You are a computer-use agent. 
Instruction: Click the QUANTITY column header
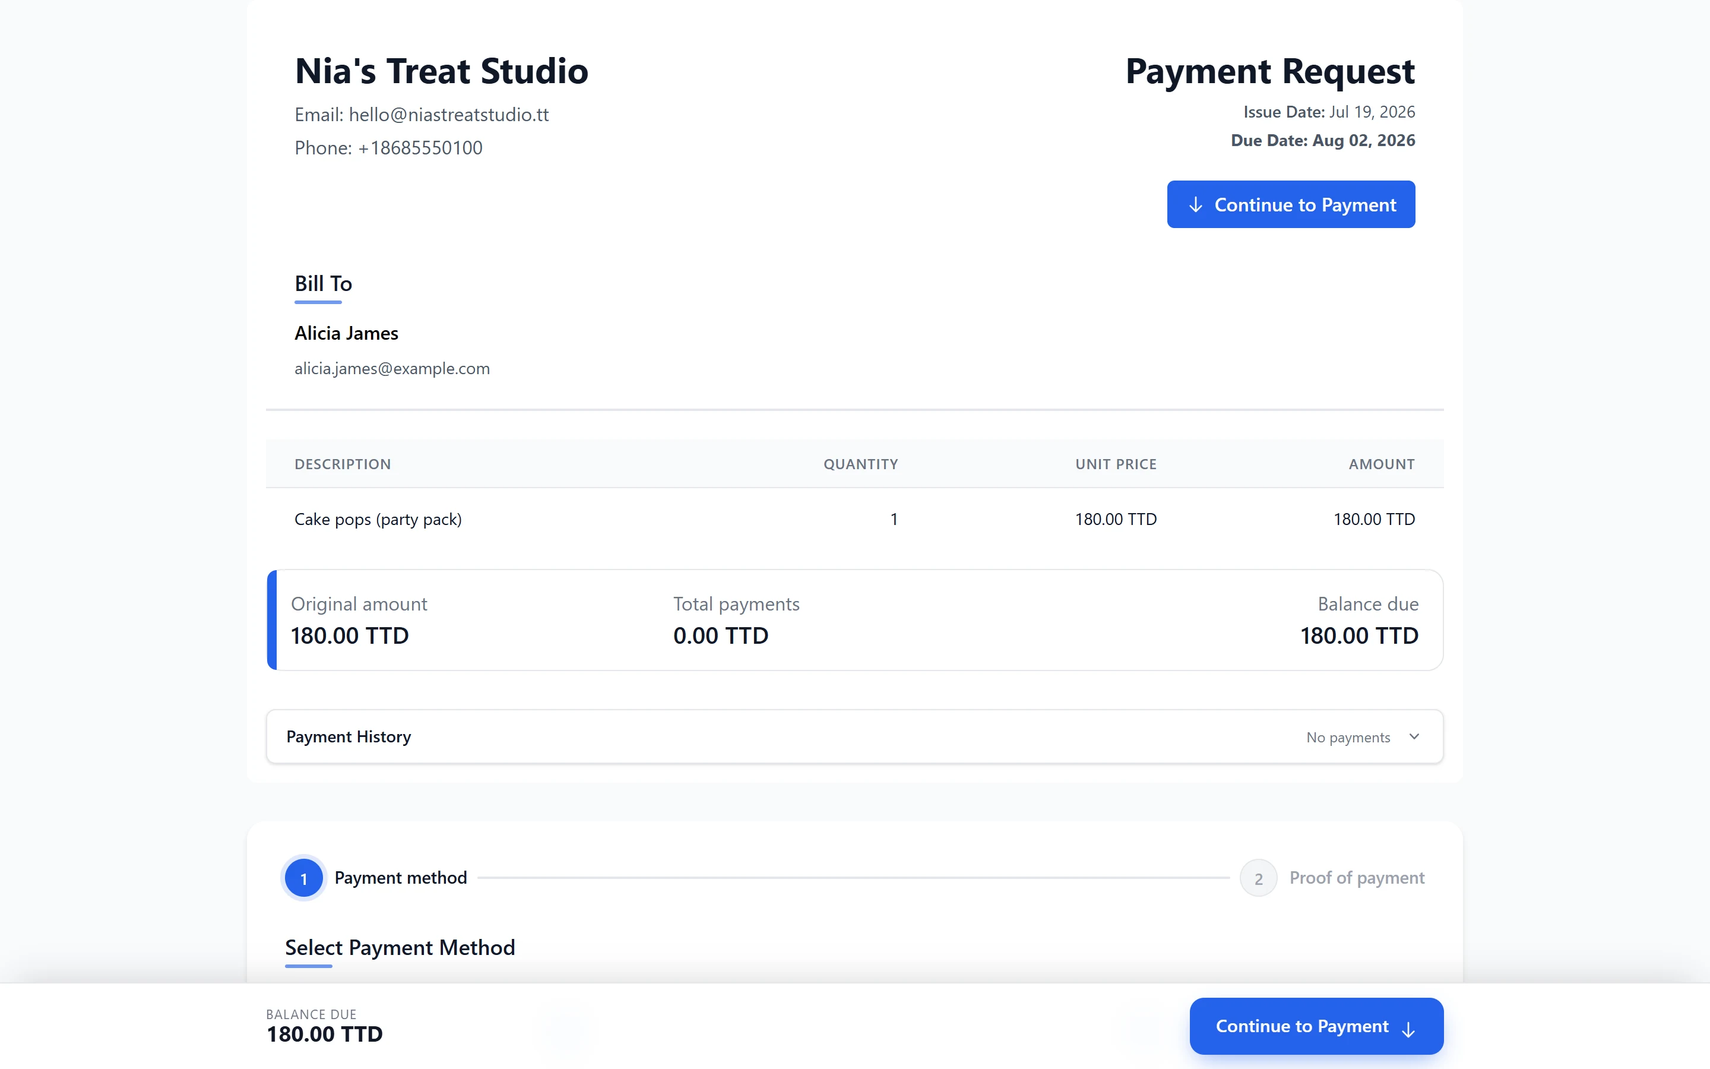[861, 464]
